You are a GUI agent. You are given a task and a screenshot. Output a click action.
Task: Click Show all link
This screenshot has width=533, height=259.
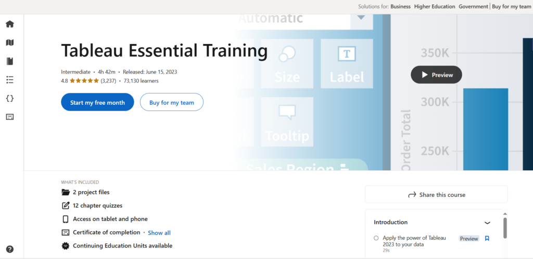(x=159, y=233)
